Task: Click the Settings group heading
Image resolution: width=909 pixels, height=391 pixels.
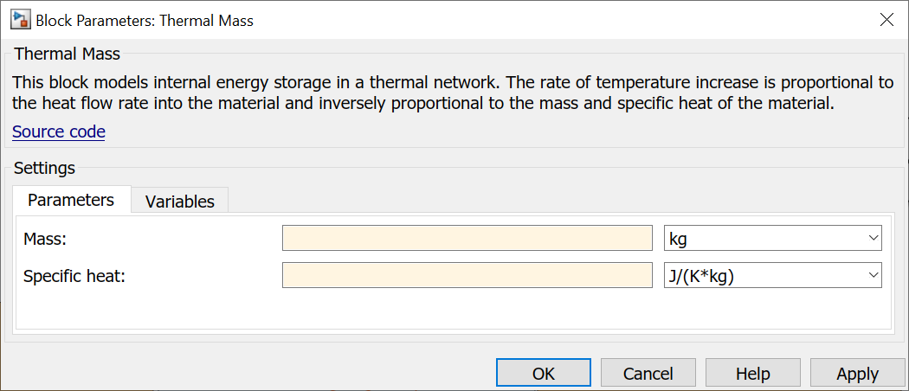Action: coord(44,168)
